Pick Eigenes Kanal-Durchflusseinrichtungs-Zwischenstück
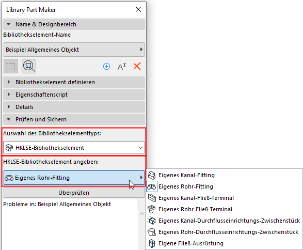Screen dimensions: 303x250 tap(224, 221)
